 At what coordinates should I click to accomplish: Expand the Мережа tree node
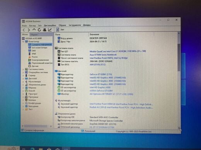(x=23, y=88)
